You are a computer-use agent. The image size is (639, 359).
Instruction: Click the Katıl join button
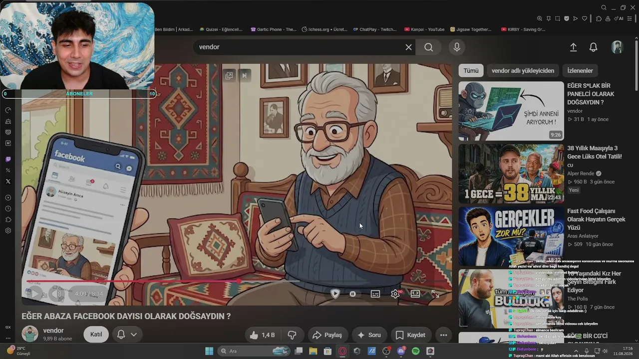coord(96,335)
